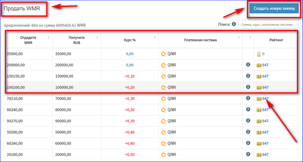Click info icon in 20100,00 WMR row
The width and height of the screenshot is (303, 162).
(x=248, y=154)
